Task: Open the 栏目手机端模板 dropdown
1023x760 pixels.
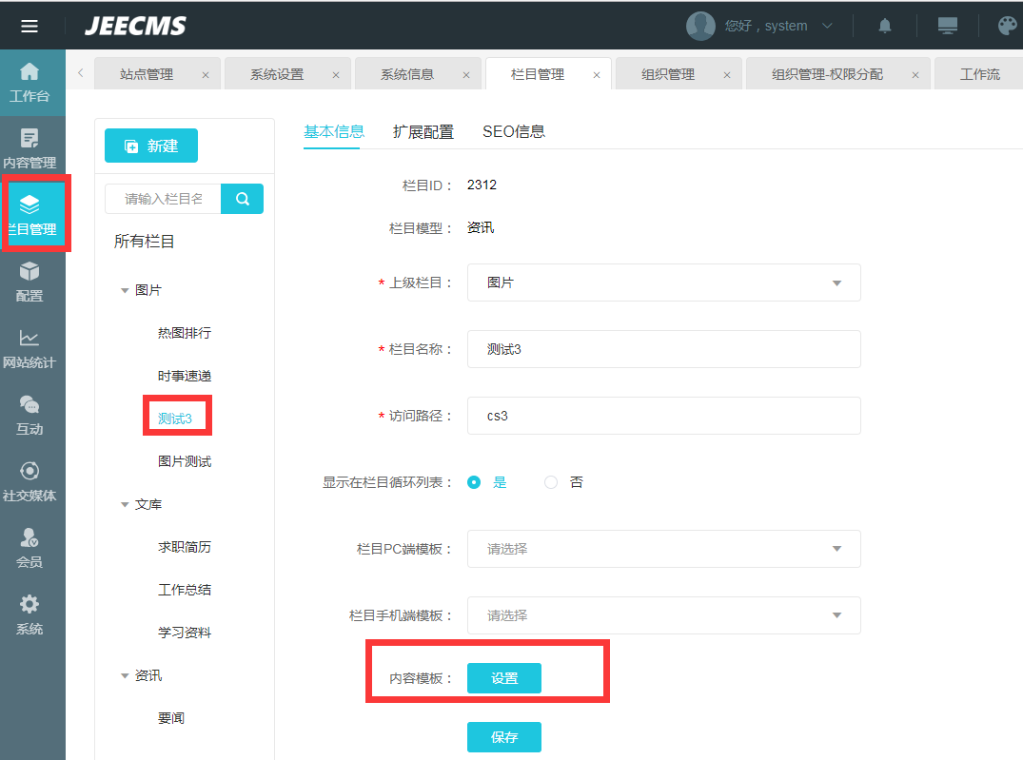Action: coord(663,615)
